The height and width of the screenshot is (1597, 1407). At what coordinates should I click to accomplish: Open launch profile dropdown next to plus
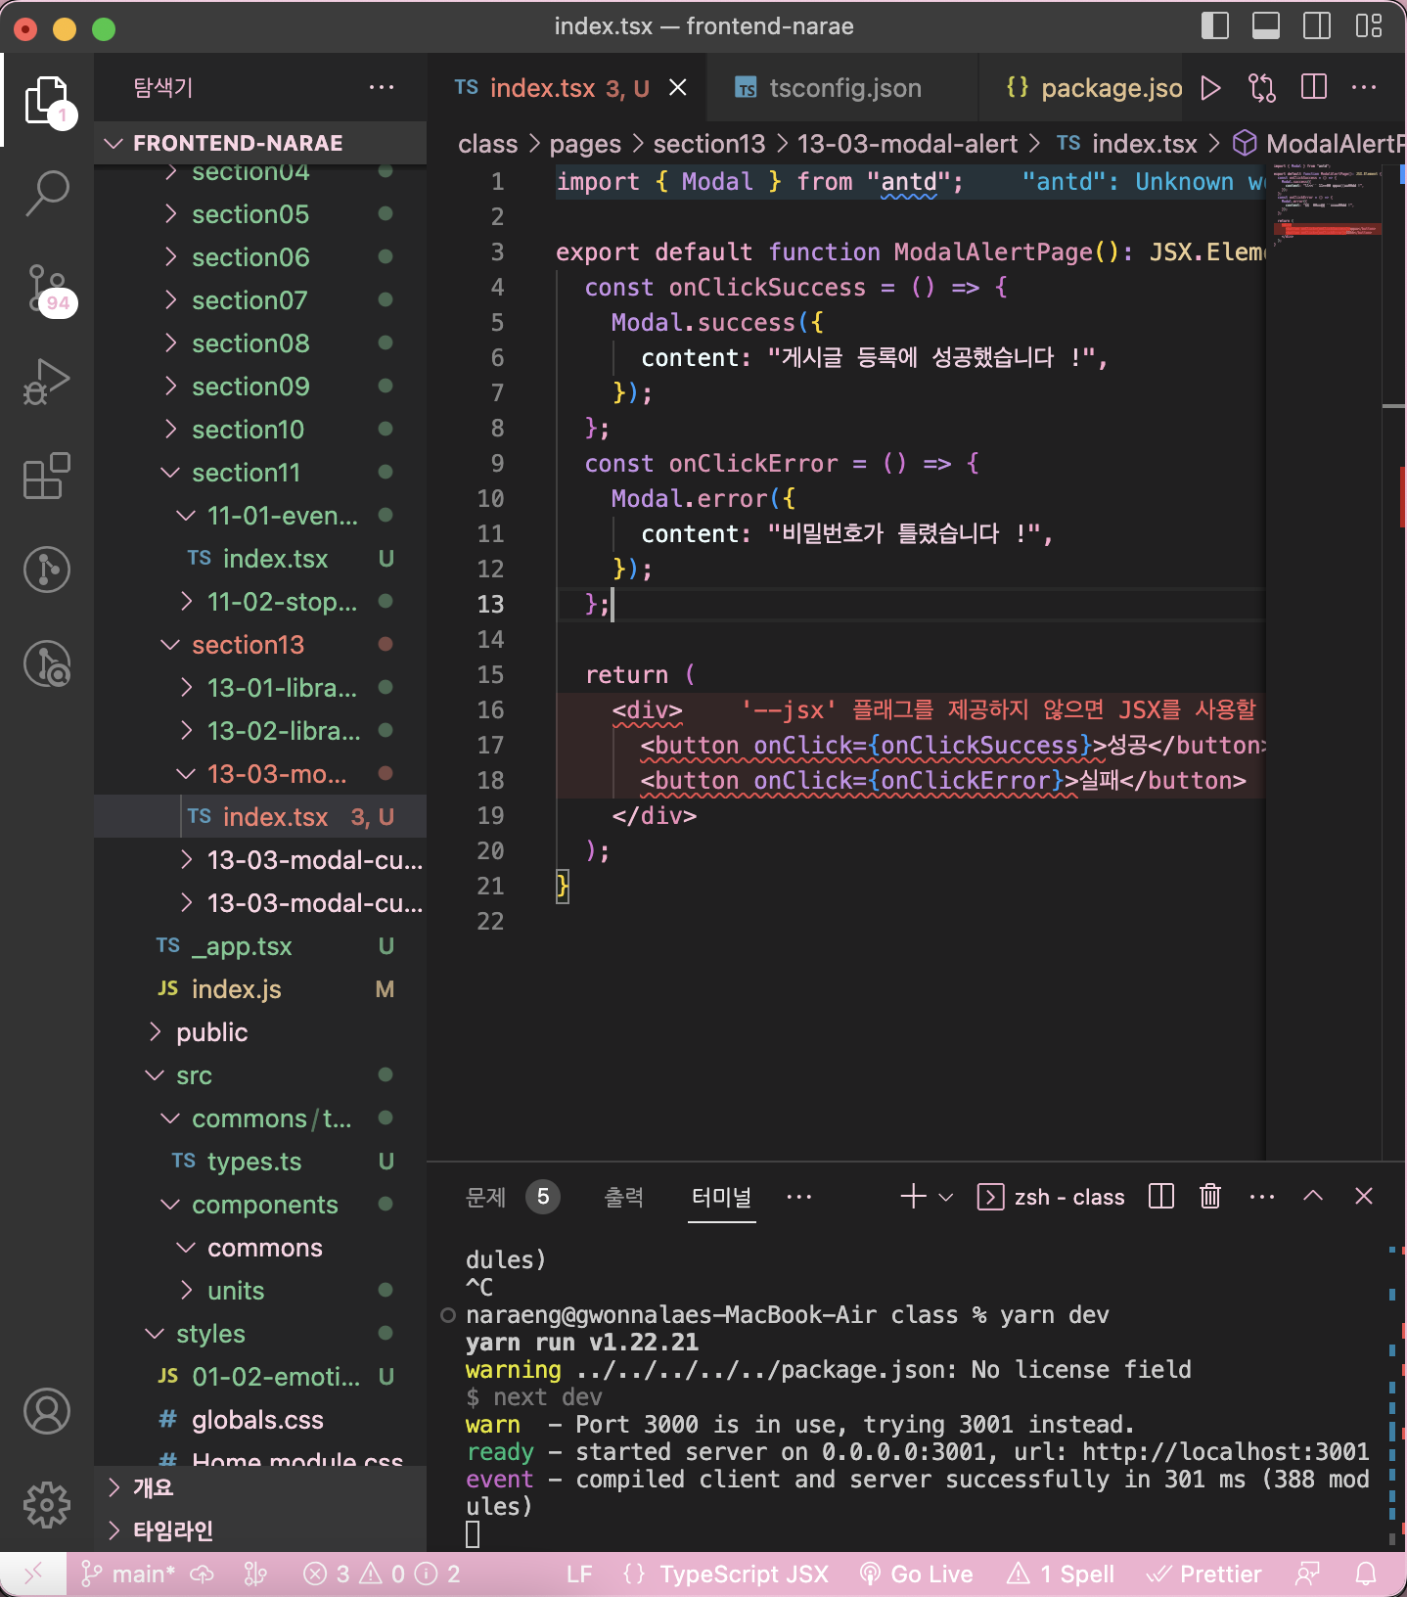point(946,1196)
